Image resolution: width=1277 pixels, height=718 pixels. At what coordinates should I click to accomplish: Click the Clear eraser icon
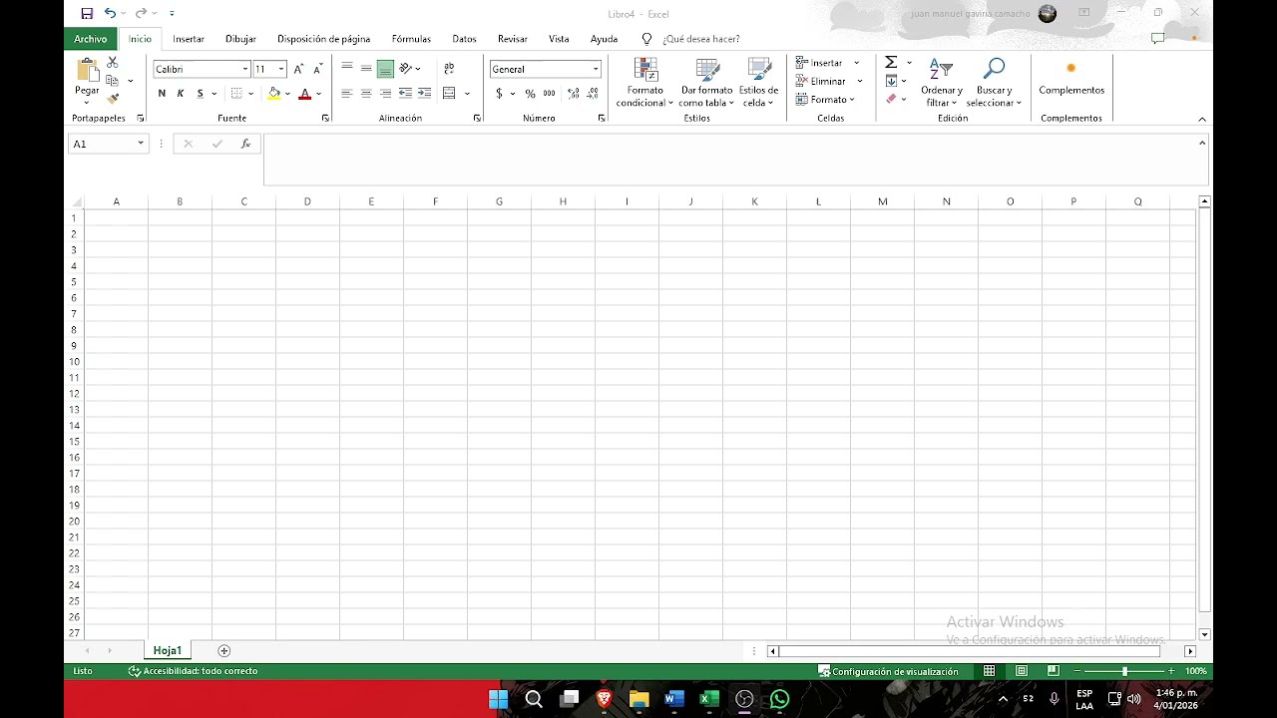[x=891, y=99]
